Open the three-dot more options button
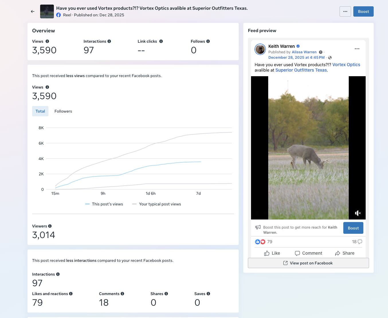Viewport: 388px width, 318px height. tap(345, 11)
